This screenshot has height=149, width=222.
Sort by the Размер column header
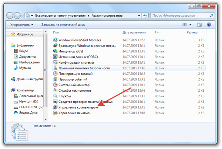192,33
